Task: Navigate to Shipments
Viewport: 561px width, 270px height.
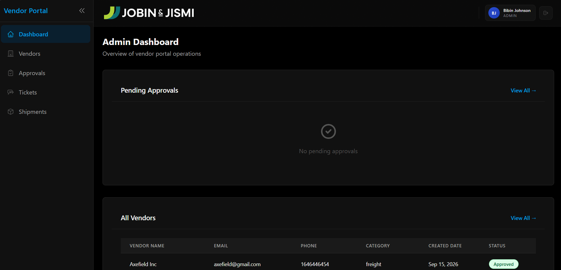Action: (x=46, y=112)
